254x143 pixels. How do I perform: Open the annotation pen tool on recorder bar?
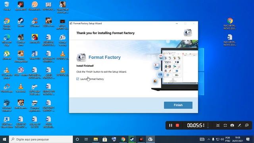tap(239, 126)
